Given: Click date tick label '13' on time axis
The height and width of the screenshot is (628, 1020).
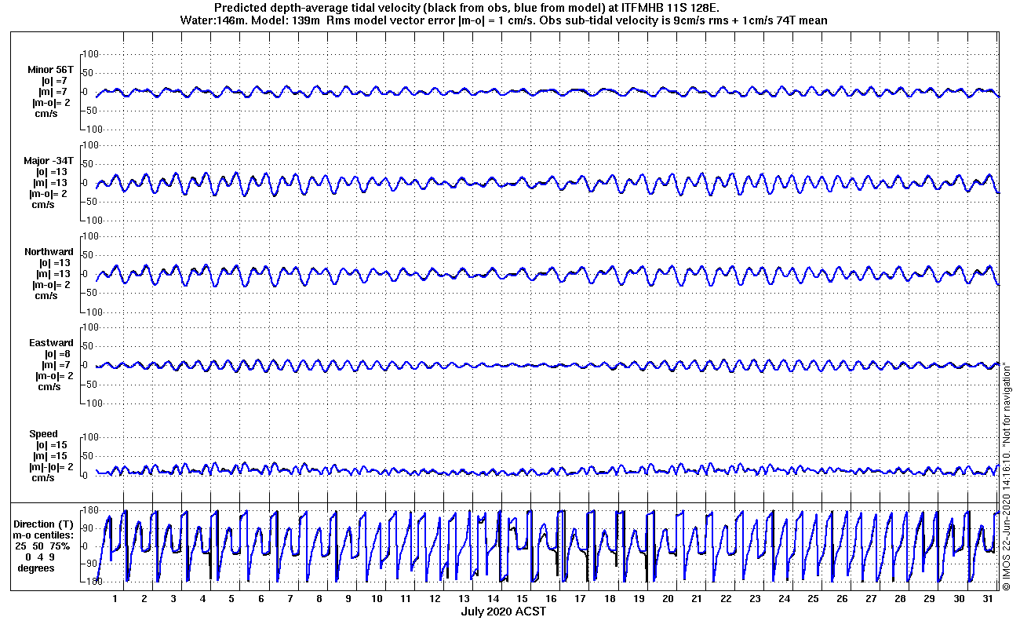Looking at the screenshot, I should (x=464, y=599).
